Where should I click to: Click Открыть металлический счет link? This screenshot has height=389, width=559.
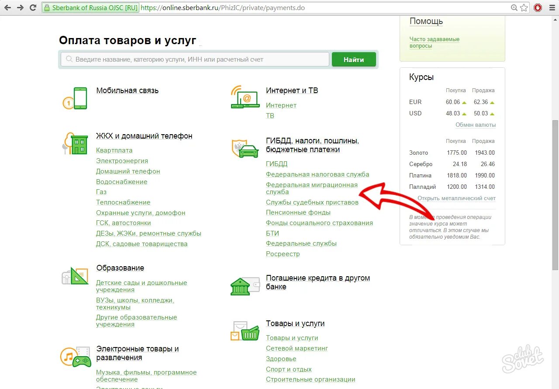click(456, 198)
